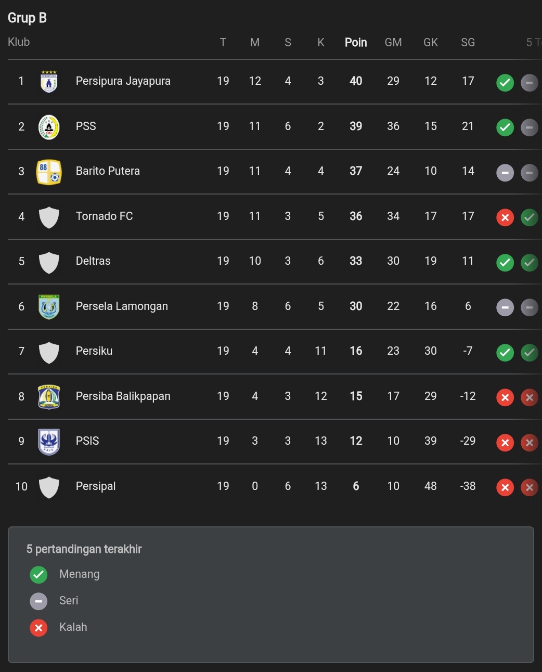The image size is (542, 672).
Task: Click Deltras' first green win icon
Action: tap(505, 262)
